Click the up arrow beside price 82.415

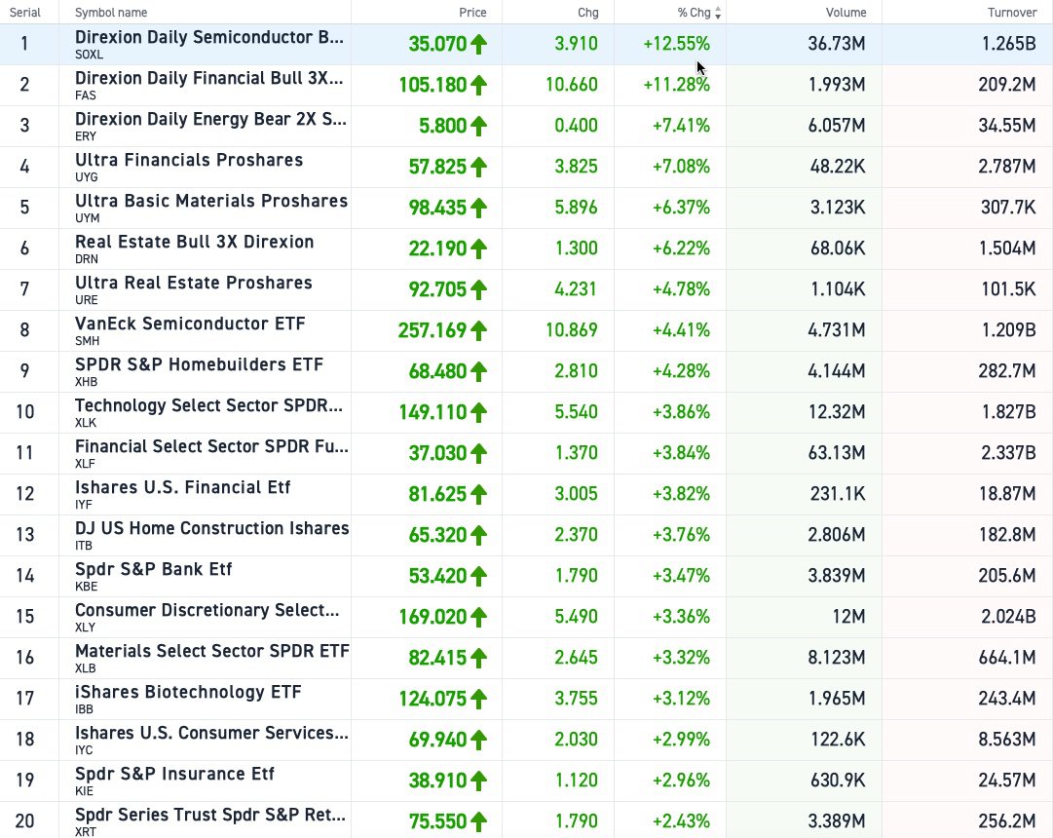coord(478,659)
